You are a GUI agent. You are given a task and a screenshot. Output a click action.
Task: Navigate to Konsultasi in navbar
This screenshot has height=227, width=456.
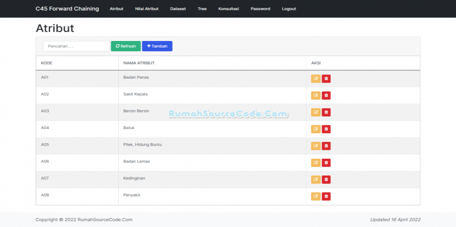[228, 9]
